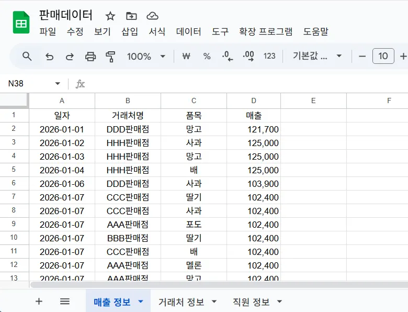The height and width of the screenshot is (312, 408).
Task: Select the 매출 정보 sheet tab
Action: click(x=112, y=302)
